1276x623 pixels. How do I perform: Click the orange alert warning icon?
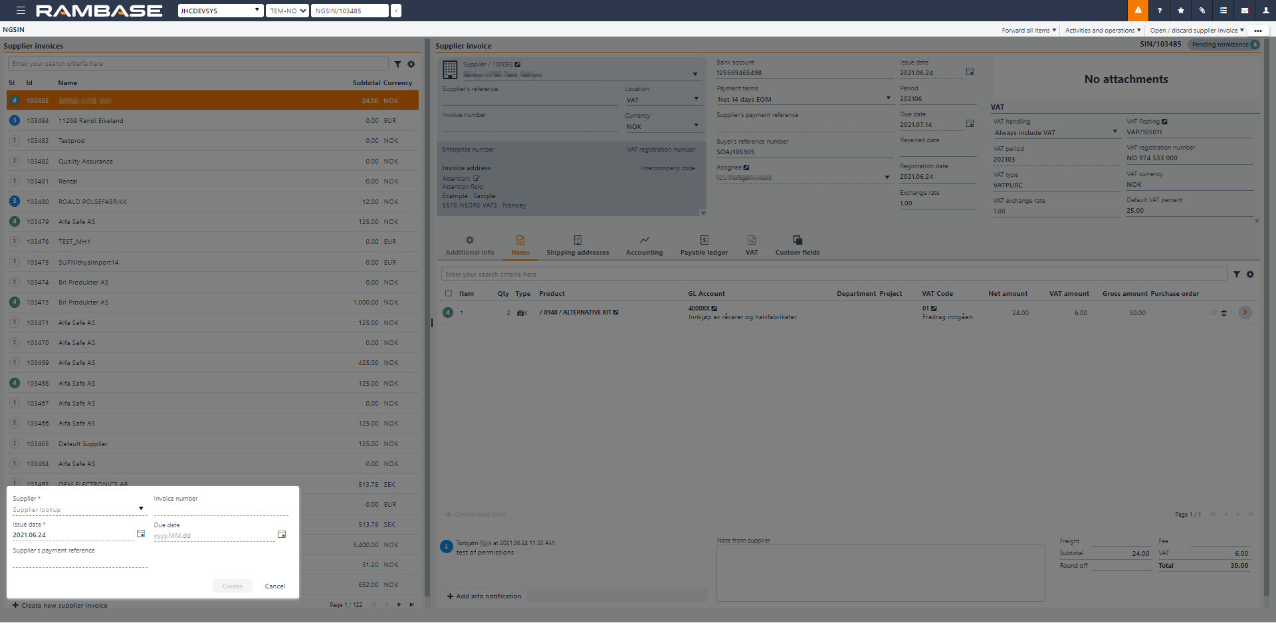click(x=1138, y=11)
